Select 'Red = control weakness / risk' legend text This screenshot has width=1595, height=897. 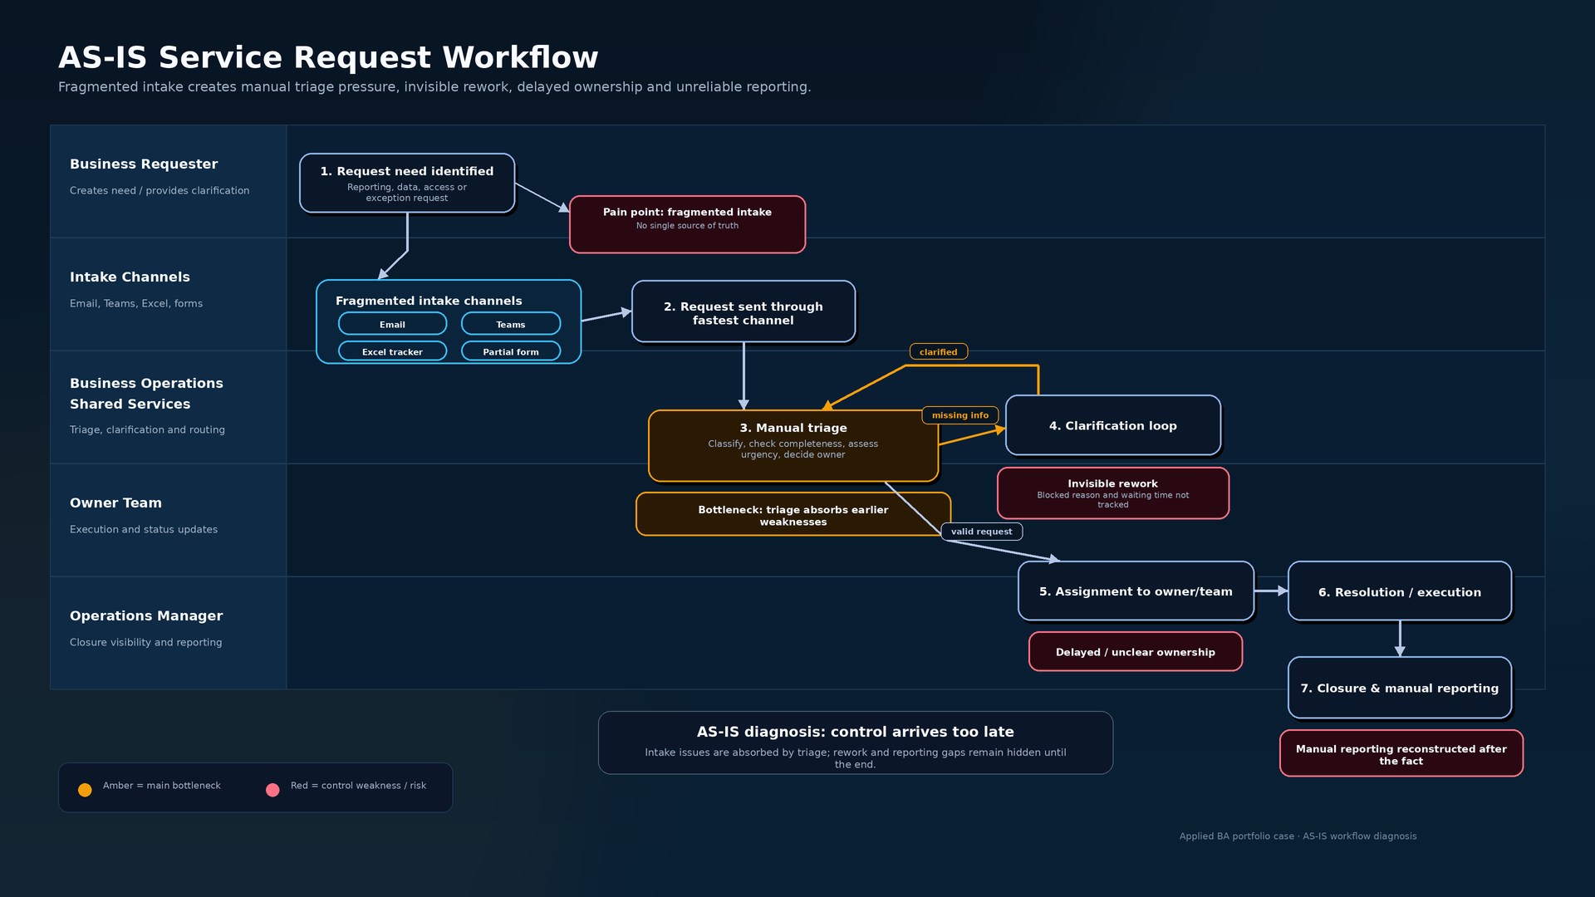coord(358,786)
